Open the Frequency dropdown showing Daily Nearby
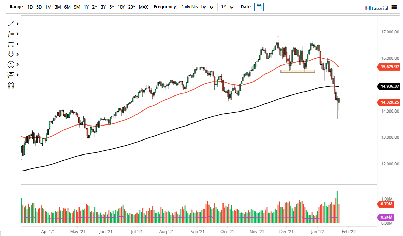This screenshot has height=236, width=403. pyautogui.click(x=197, y=6)
